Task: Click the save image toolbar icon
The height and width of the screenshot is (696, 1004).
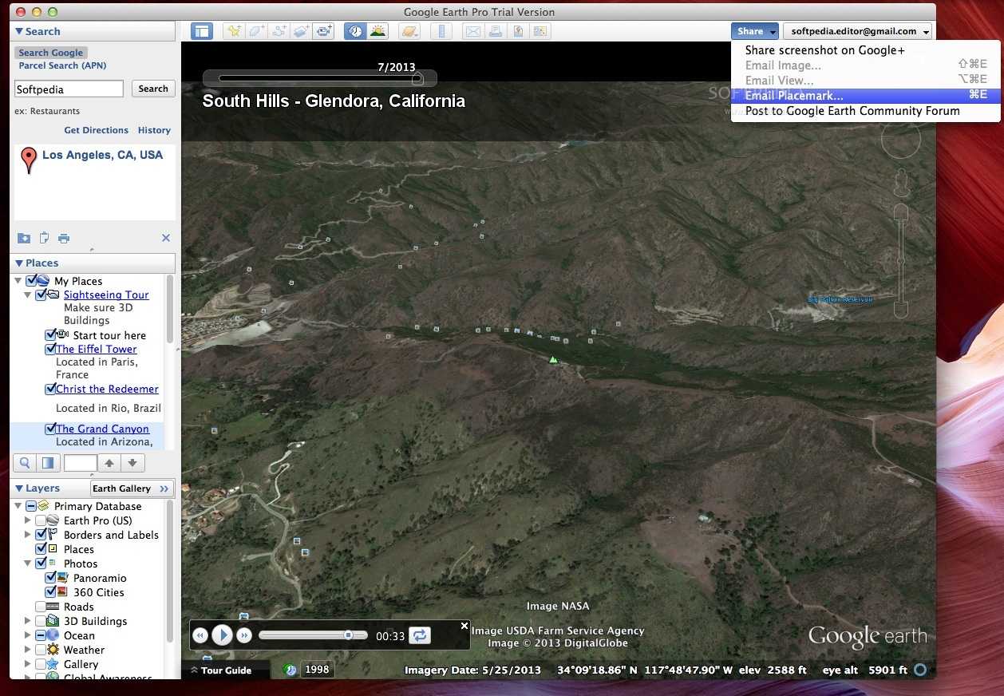Action: point(518,31)
